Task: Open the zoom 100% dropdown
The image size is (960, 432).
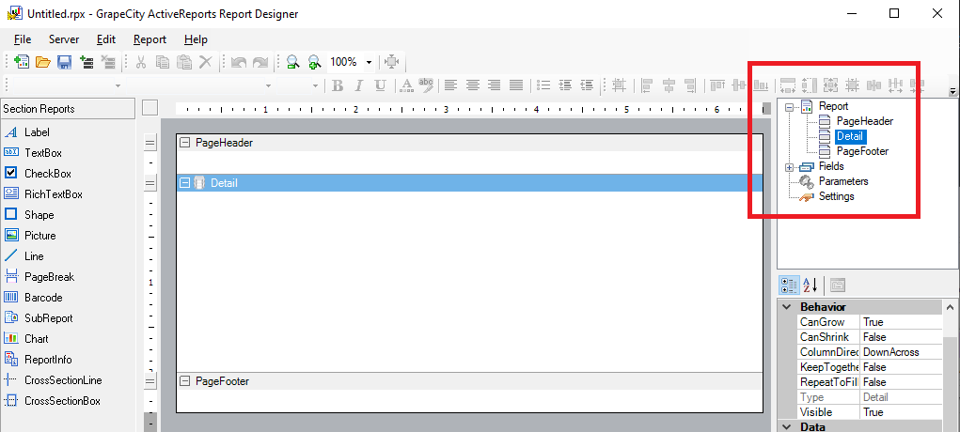Action: click(x=369, y=62)
